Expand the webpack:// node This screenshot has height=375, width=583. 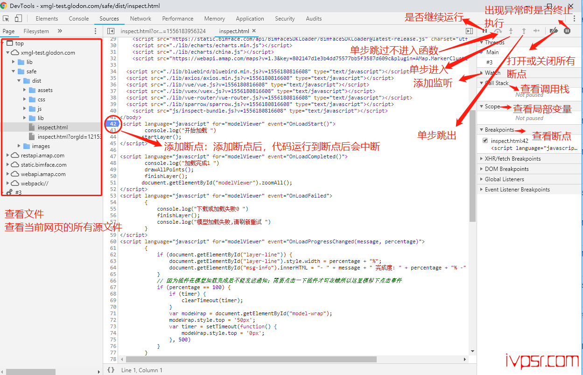pos(7,184)
